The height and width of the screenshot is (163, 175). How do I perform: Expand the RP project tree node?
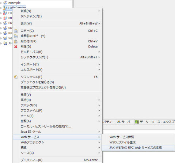click(1, 33)
